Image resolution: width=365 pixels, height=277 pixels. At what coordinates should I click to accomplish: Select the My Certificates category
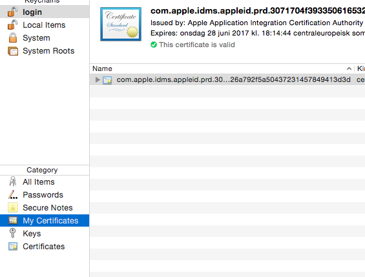[45, 220]
